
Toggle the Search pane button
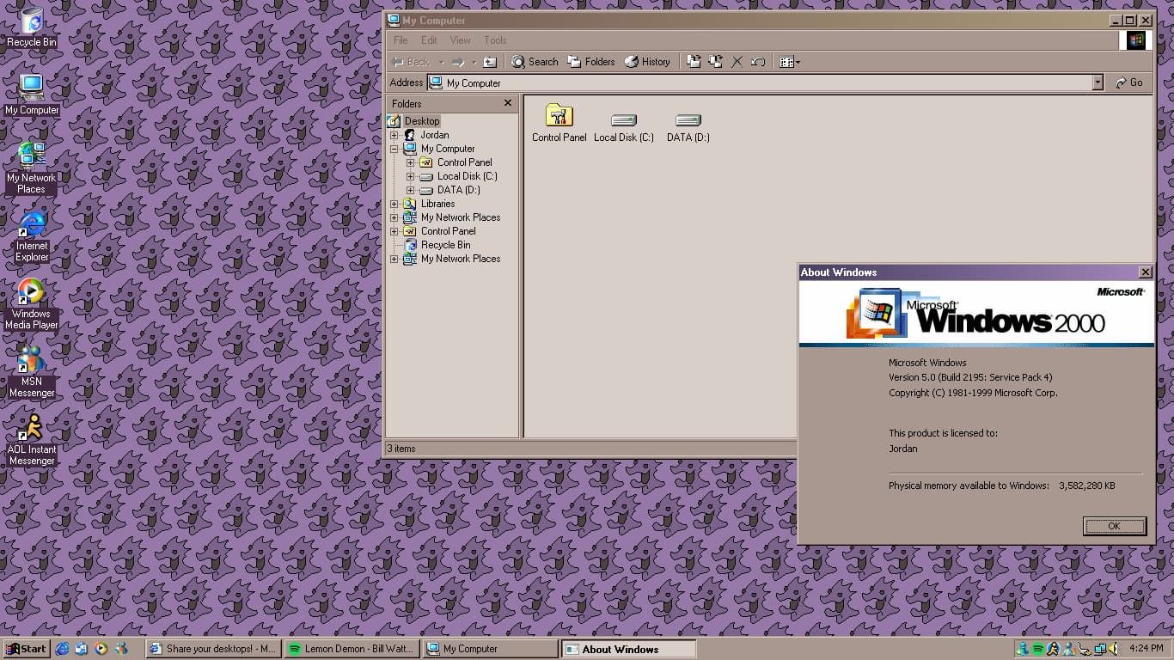click(535, 62)
